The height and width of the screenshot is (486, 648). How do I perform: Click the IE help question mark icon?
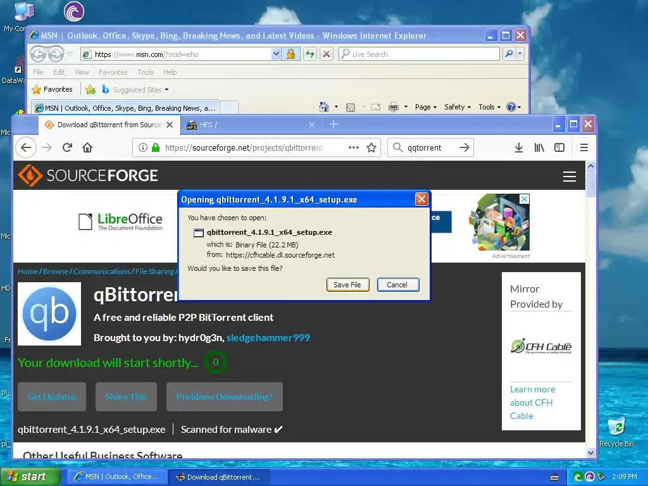(x=511, y=107)
